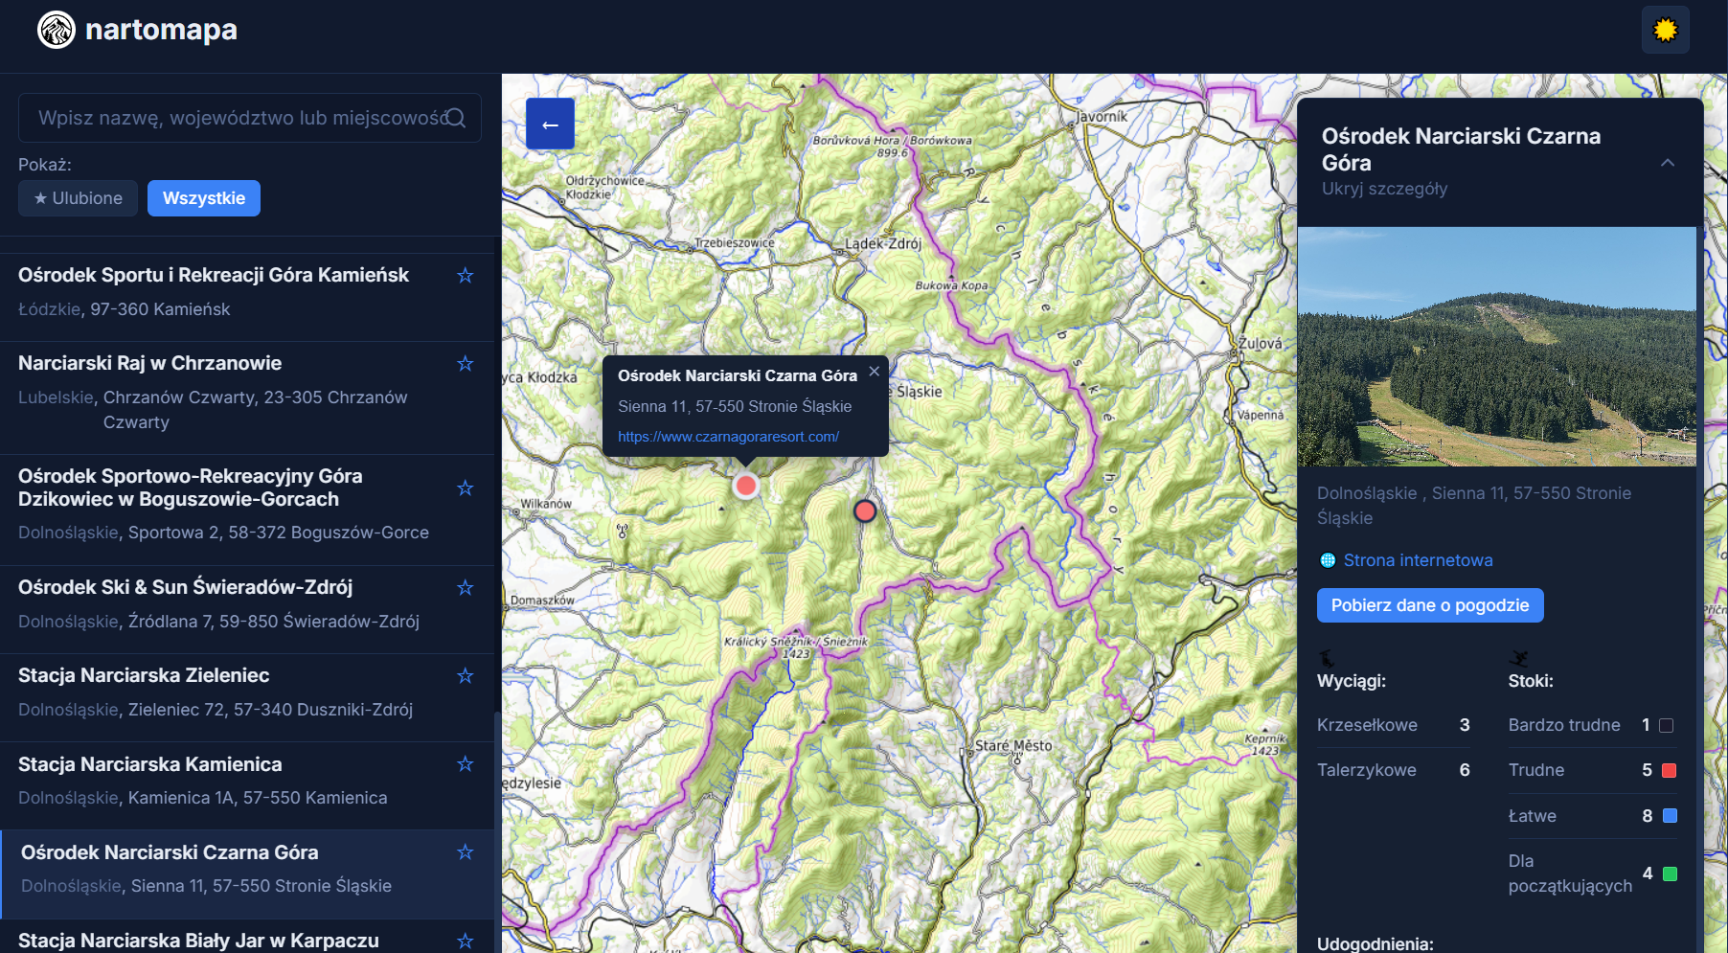Click the Lądek-Zdrój label on map
The image size is (1728, 953).
pyautogui.click(x=883, y=243)
